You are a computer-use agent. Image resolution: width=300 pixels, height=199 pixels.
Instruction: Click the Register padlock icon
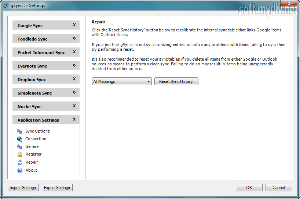[x=20, y=154]
